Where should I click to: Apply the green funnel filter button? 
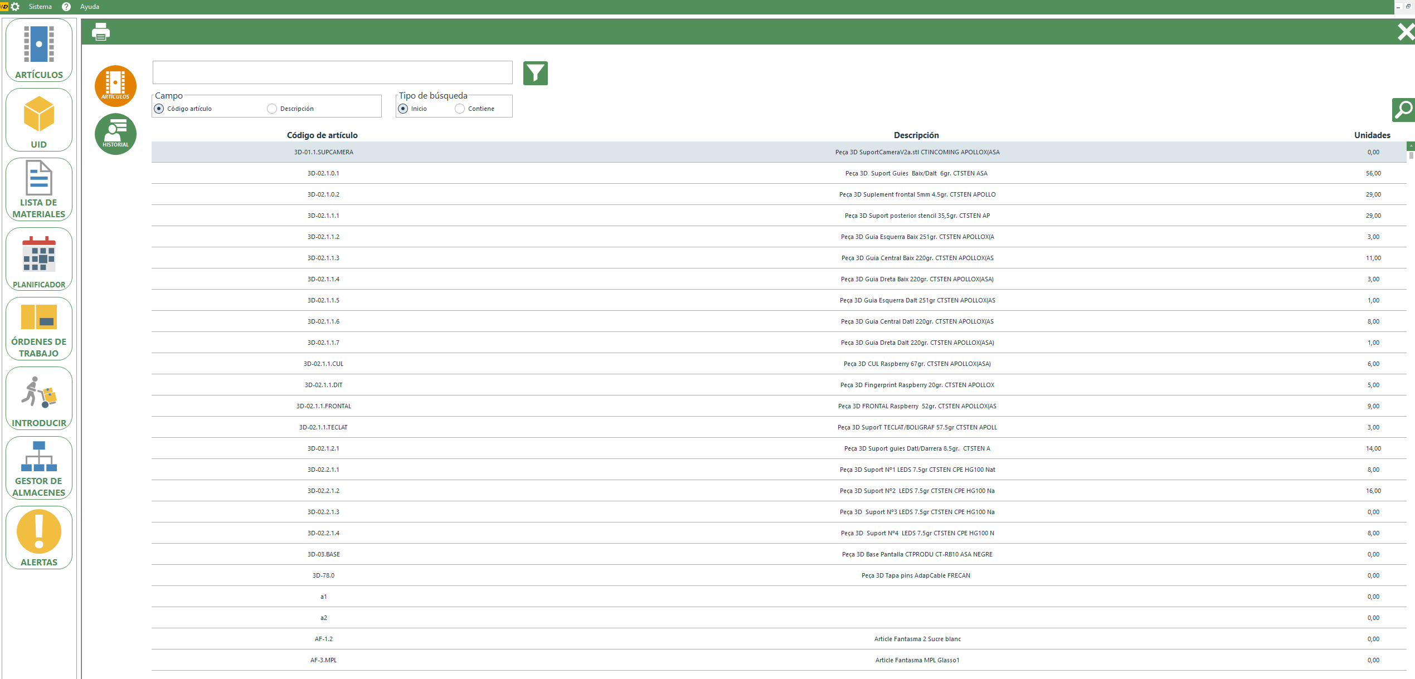point(535,73)
